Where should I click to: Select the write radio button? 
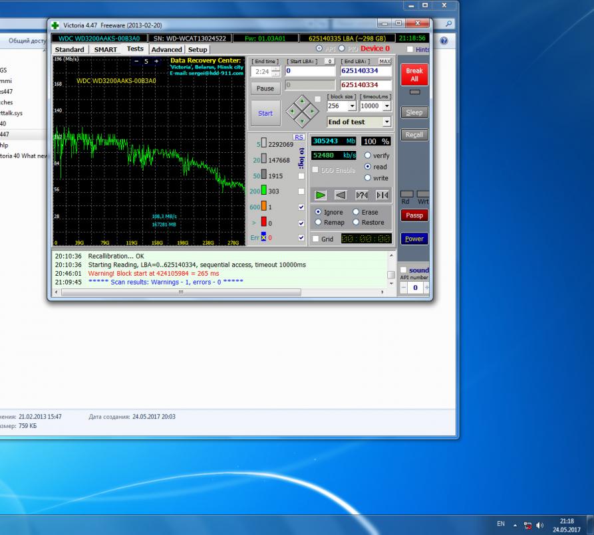(367, 177)
